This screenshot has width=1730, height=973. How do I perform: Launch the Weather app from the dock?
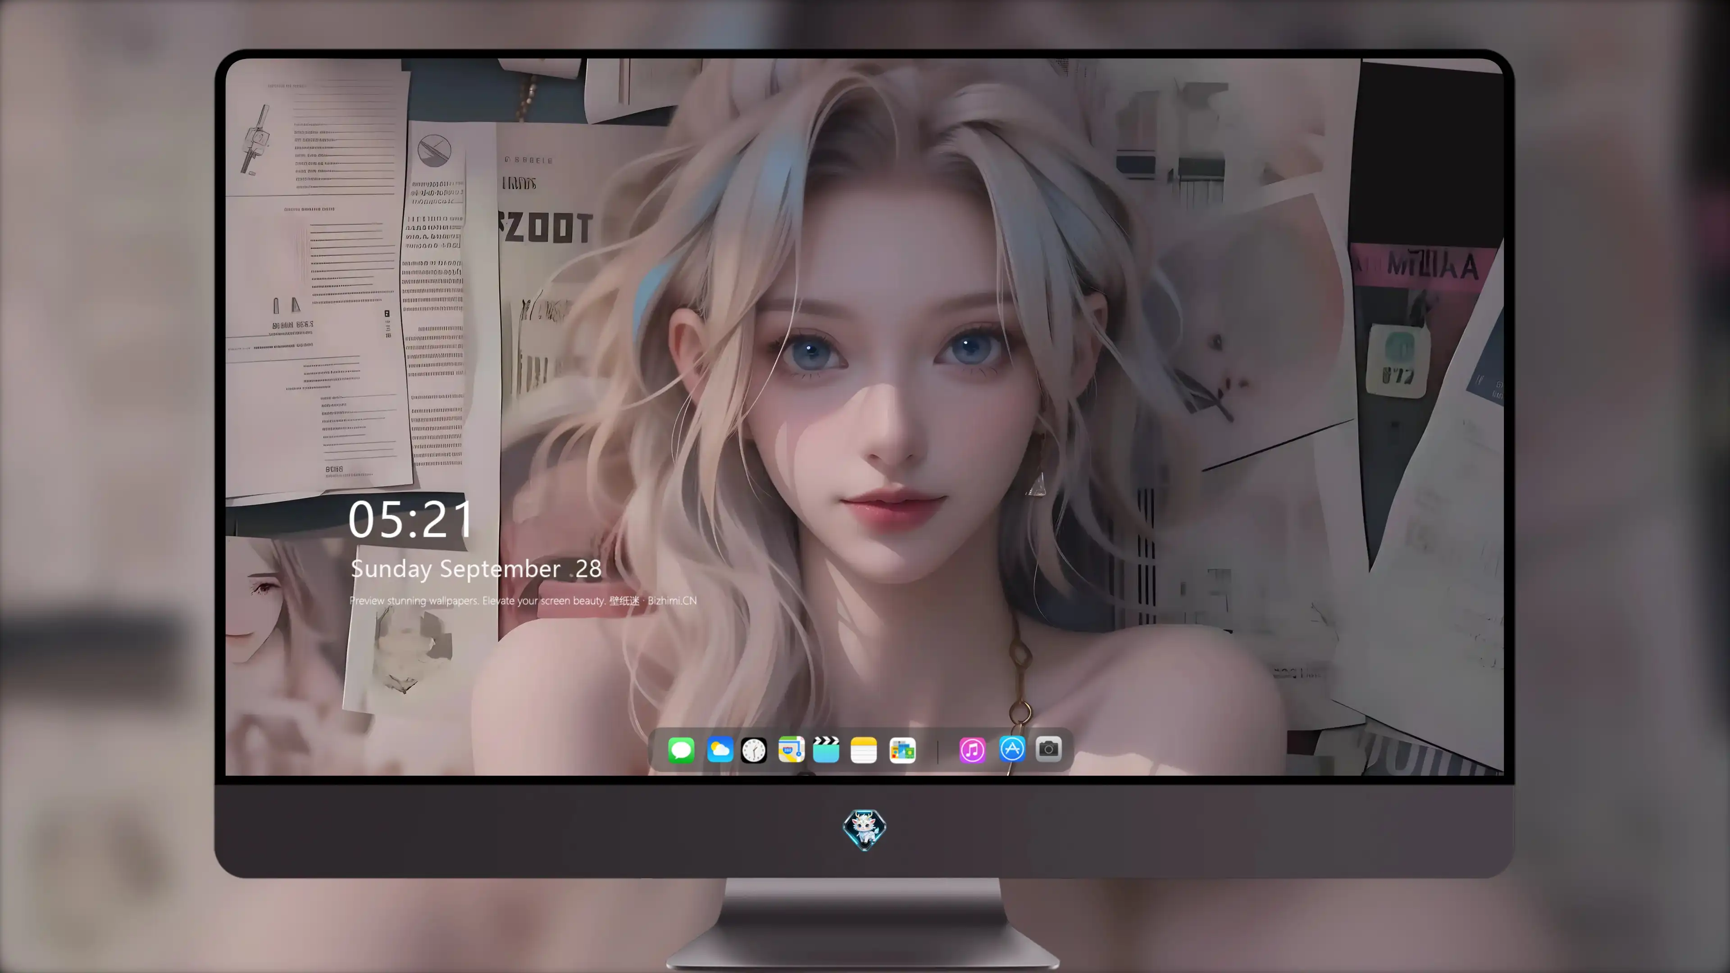(720, 750)
